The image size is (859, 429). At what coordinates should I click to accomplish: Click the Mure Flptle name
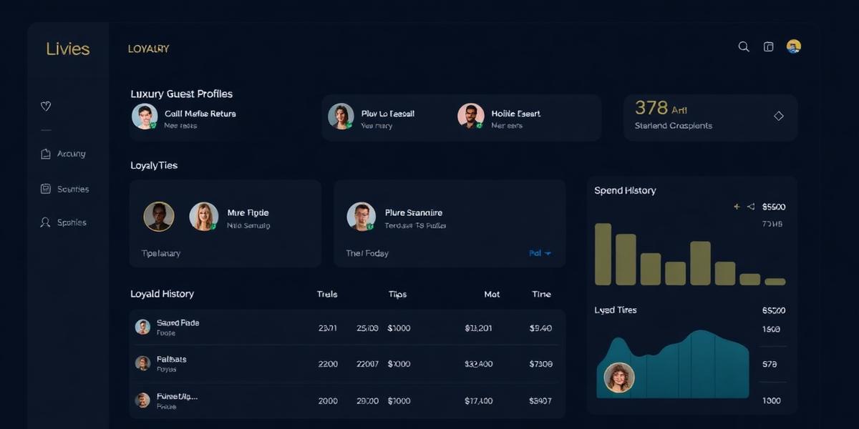coord(248,212)
